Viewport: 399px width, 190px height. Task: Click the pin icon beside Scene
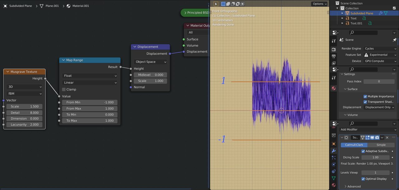pyautogui.click(x=395, y=40)
